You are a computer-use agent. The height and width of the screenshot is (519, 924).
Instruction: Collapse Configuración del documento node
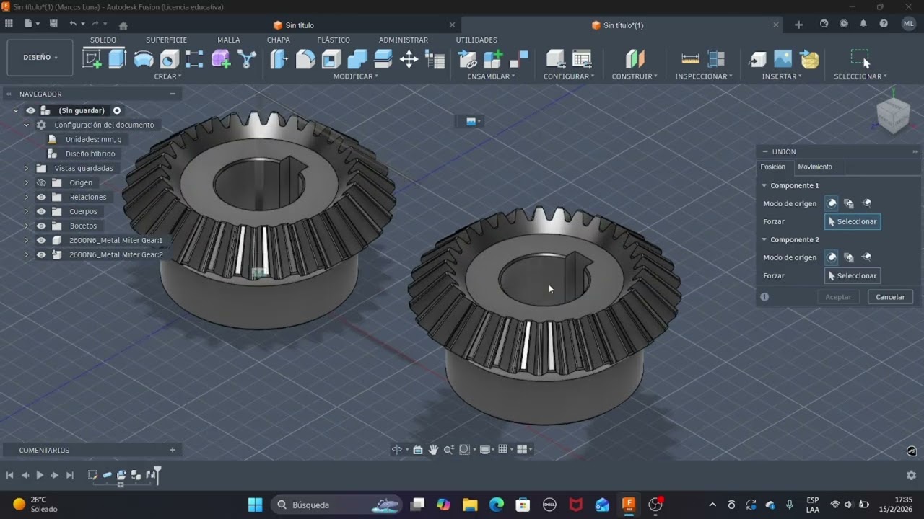[27, 125]
